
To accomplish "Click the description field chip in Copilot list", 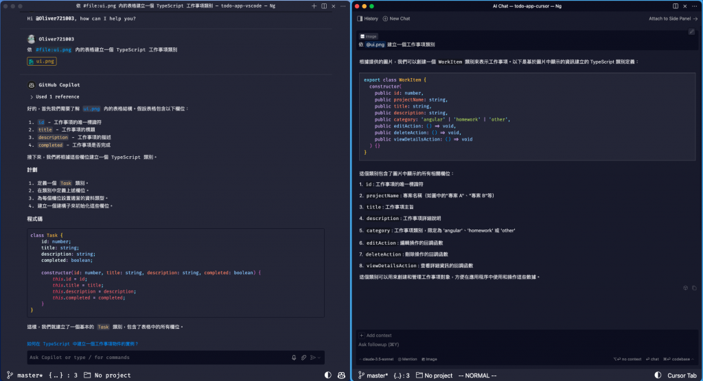I will (53, 138).
